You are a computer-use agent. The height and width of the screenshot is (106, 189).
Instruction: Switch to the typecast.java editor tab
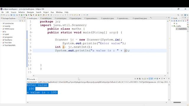coord(76,18)
